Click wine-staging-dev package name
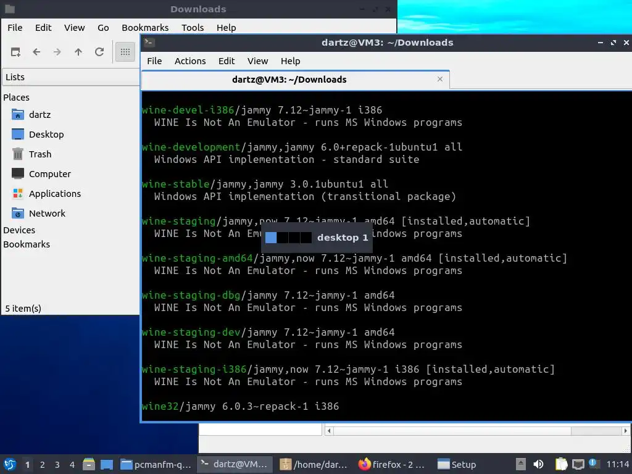Image resolution: width=632 pixels, height=474 pixels. [x=191, y=333]
